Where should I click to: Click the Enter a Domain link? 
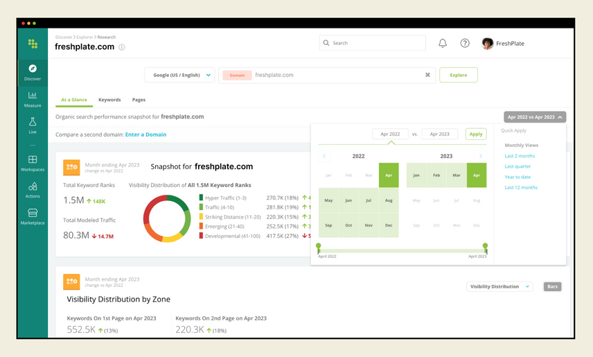coord(145,134)
